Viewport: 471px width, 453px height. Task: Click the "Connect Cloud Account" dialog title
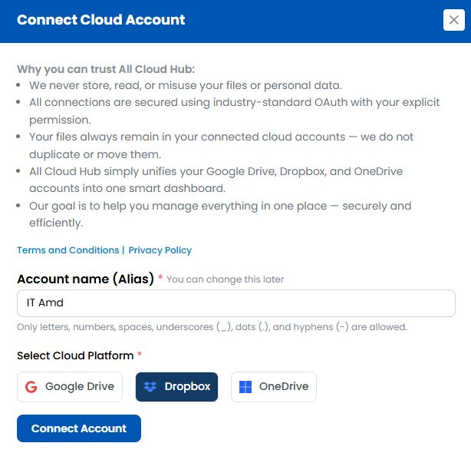100,20
